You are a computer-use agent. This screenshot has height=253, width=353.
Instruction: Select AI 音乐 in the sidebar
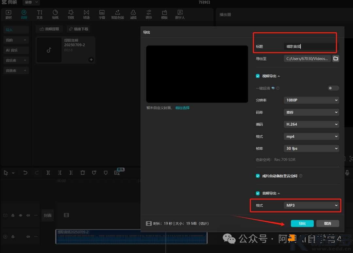coord(16,50)
